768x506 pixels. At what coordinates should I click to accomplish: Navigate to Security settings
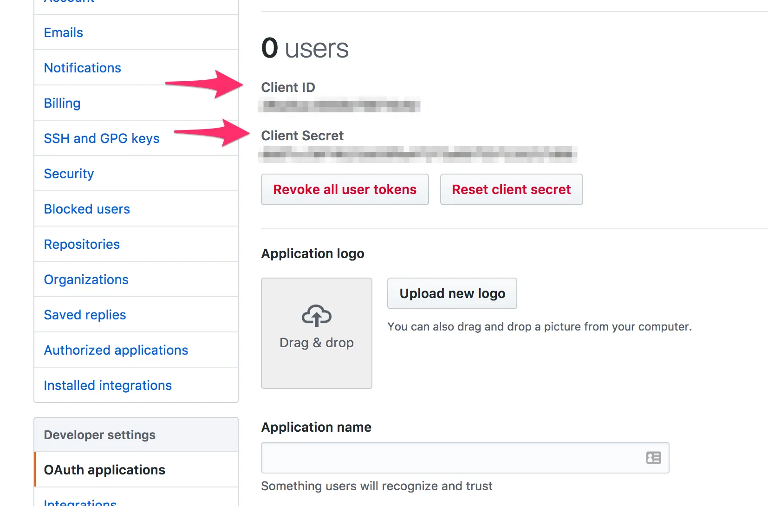(69, 174)
